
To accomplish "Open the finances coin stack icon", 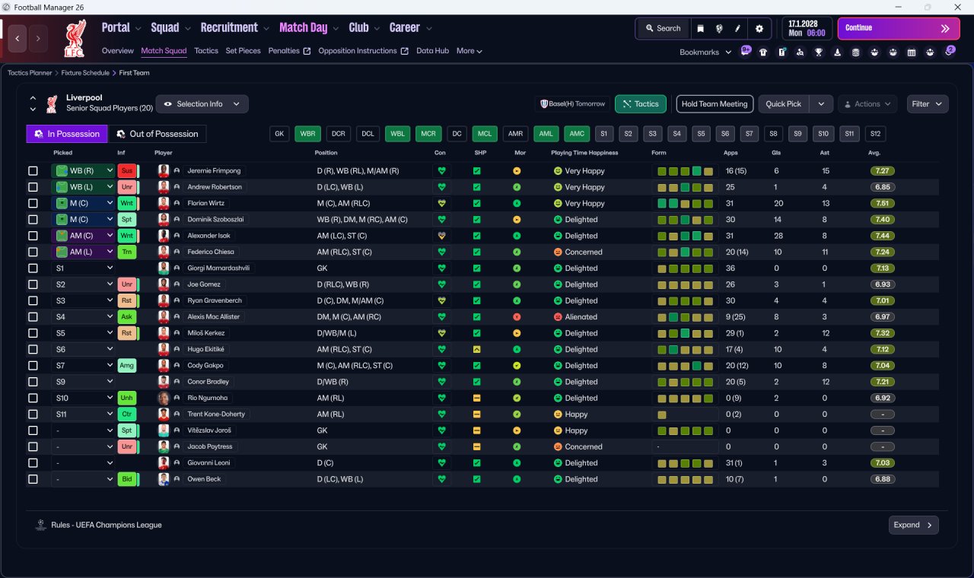I will (x=856, y=52).
